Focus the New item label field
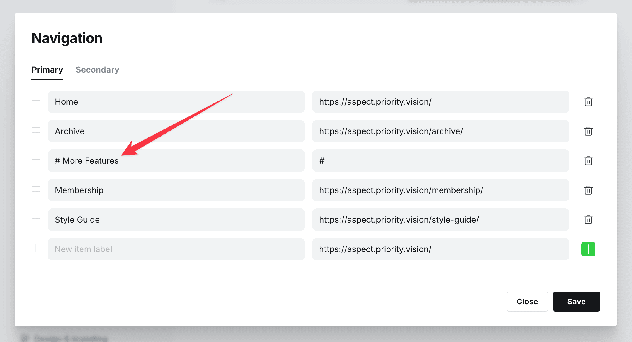This screenshot has width=632, height=342. [x=176, y=249]
